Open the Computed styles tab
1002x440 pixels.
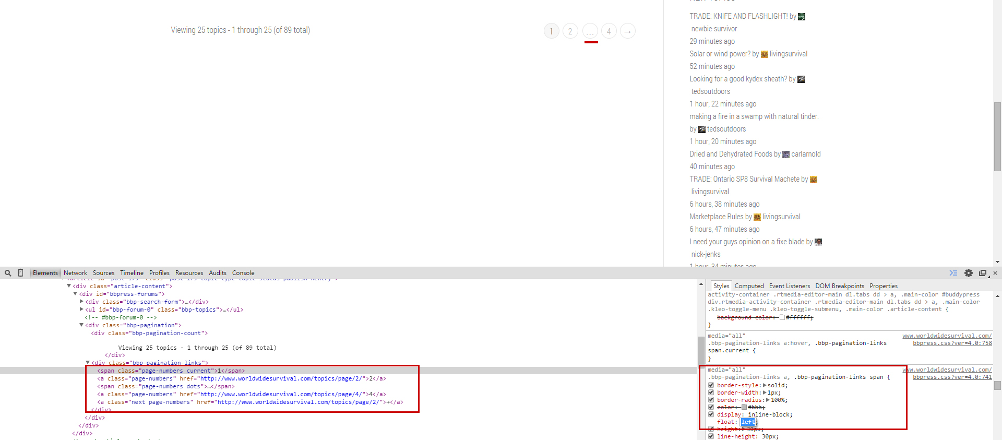pyautogui.click(x=749, y=286)
